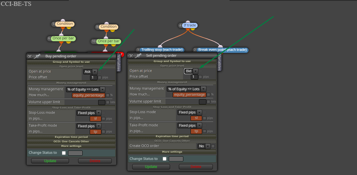Pin the Sell pending order panel
357x175 pixels.
[x=138, y=55]
